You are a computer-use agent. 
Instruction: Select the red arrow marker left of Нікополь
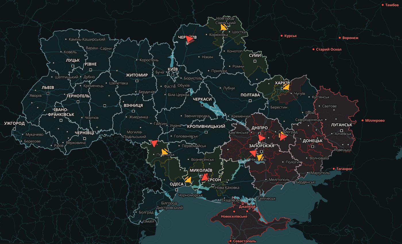tap(253, 153)
